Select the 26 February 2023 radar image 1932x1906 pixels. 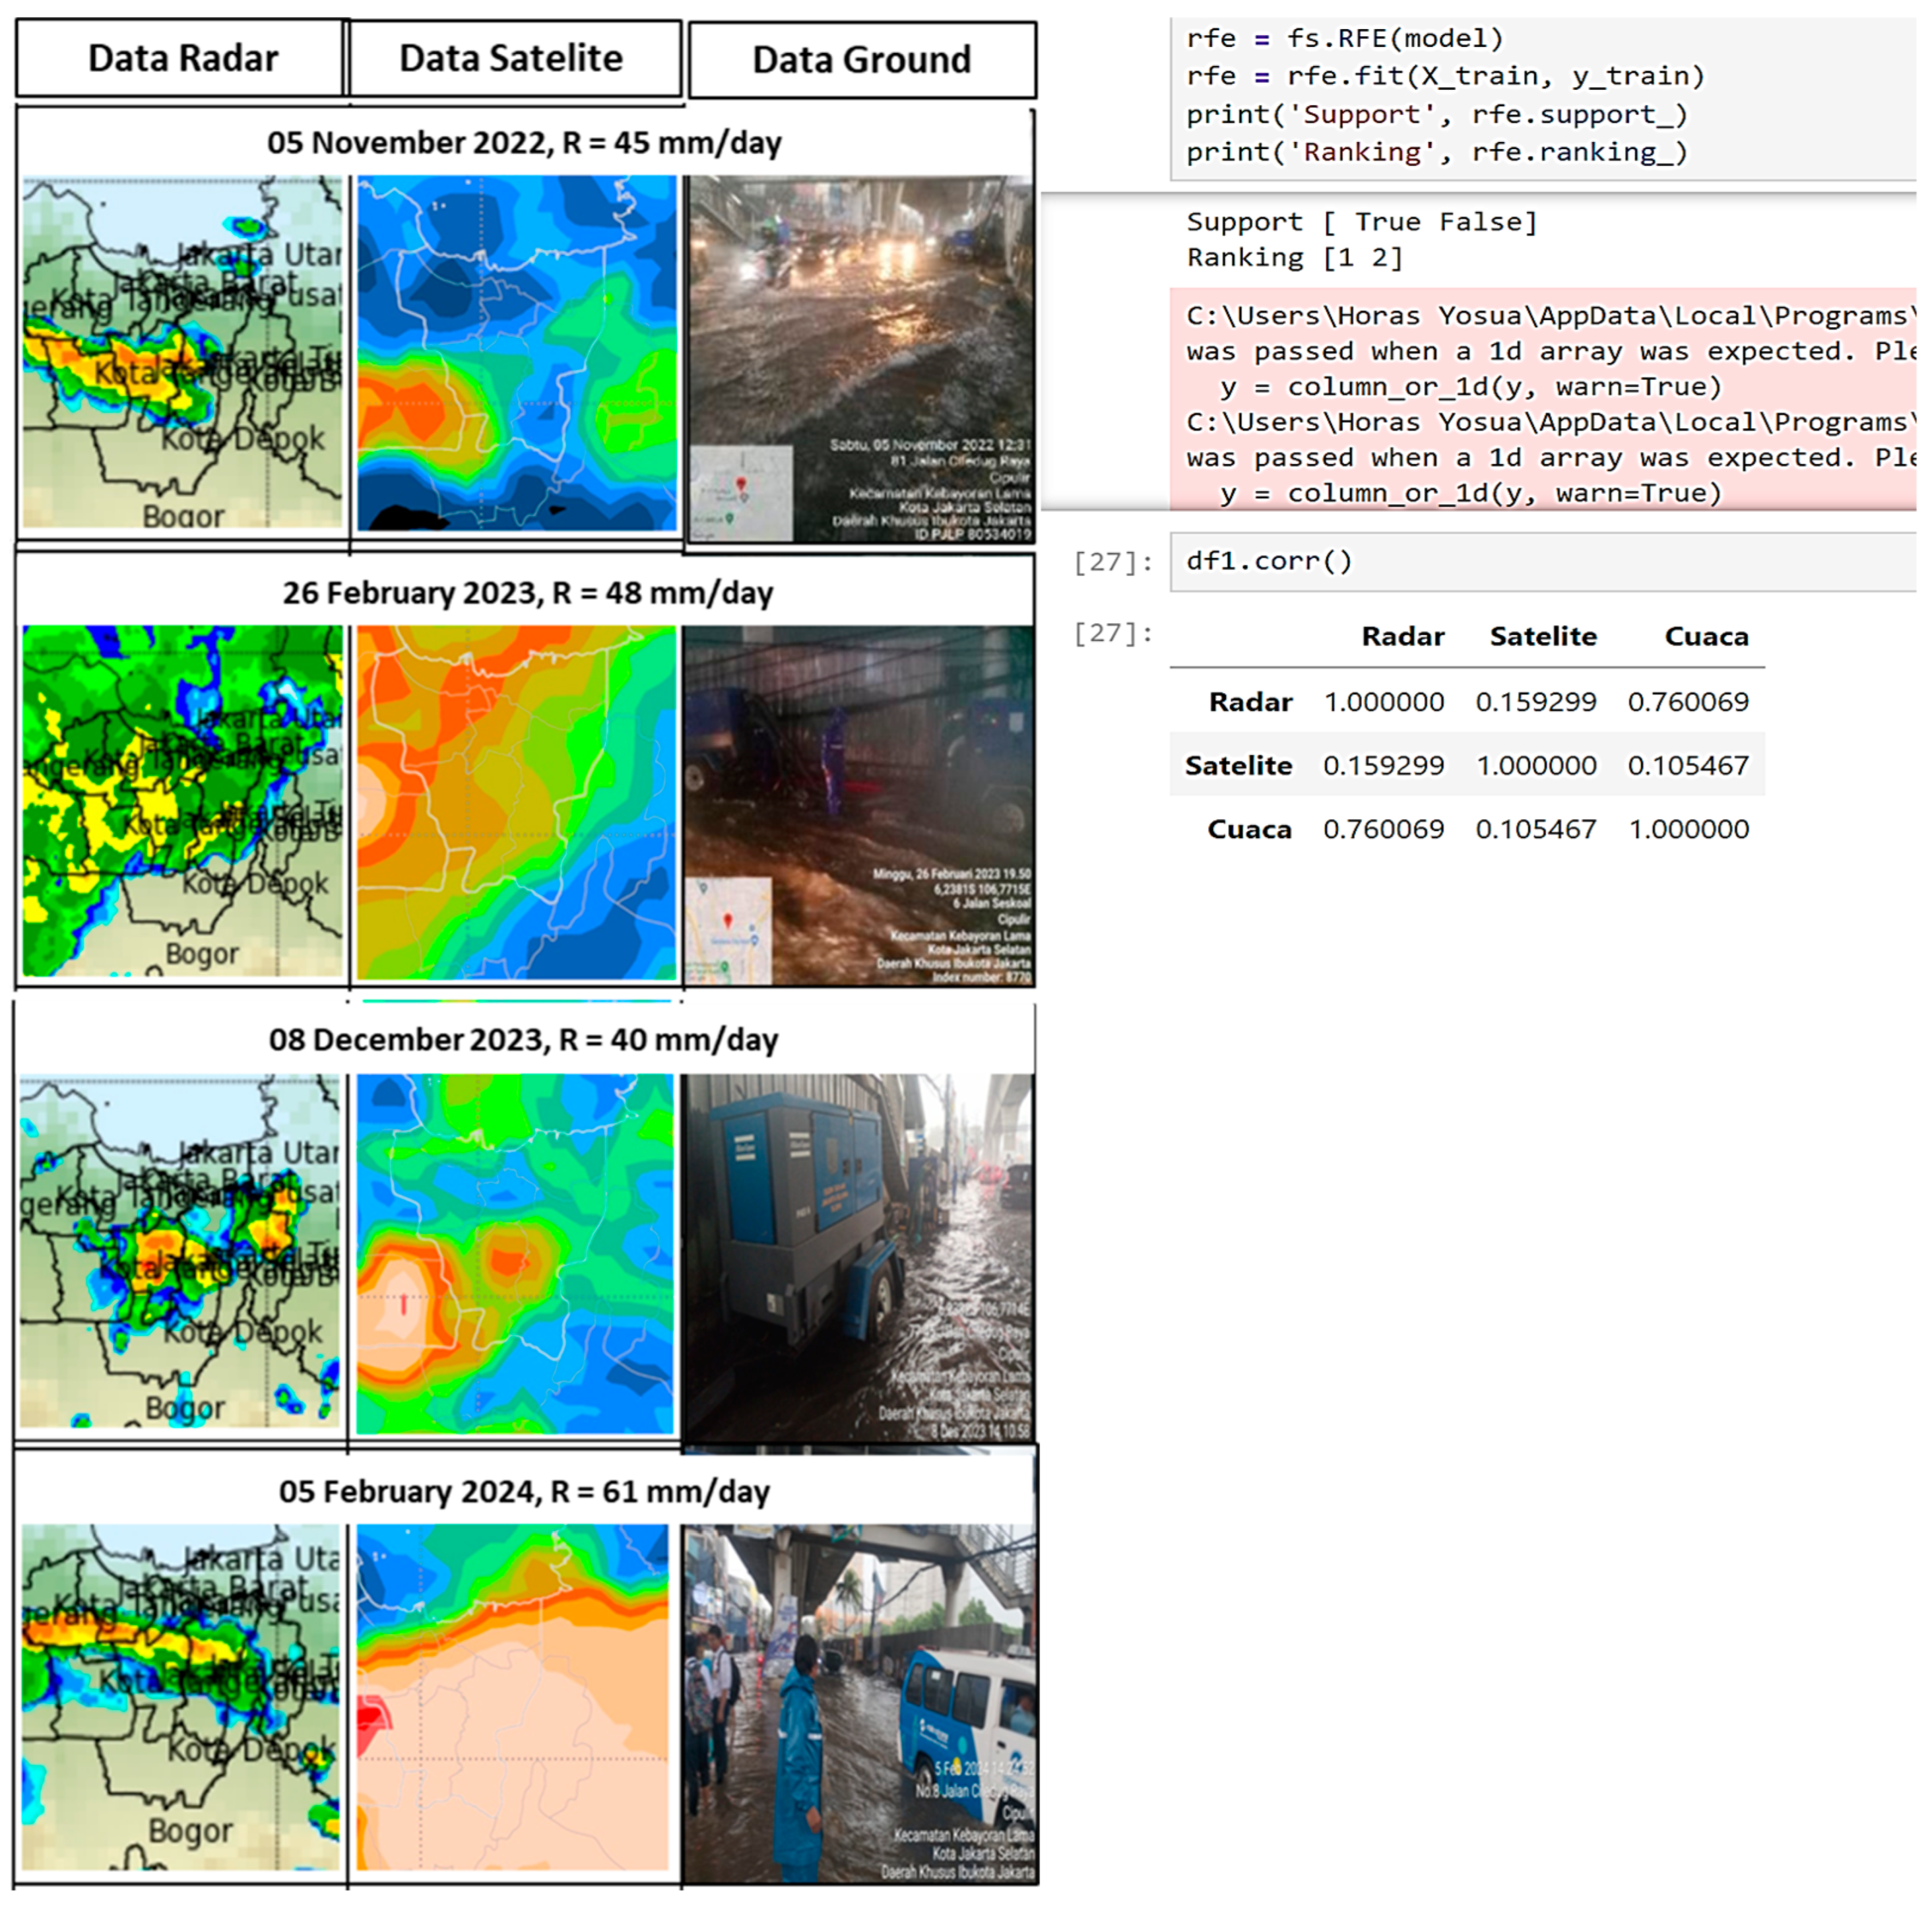click(x=182, y=800)
